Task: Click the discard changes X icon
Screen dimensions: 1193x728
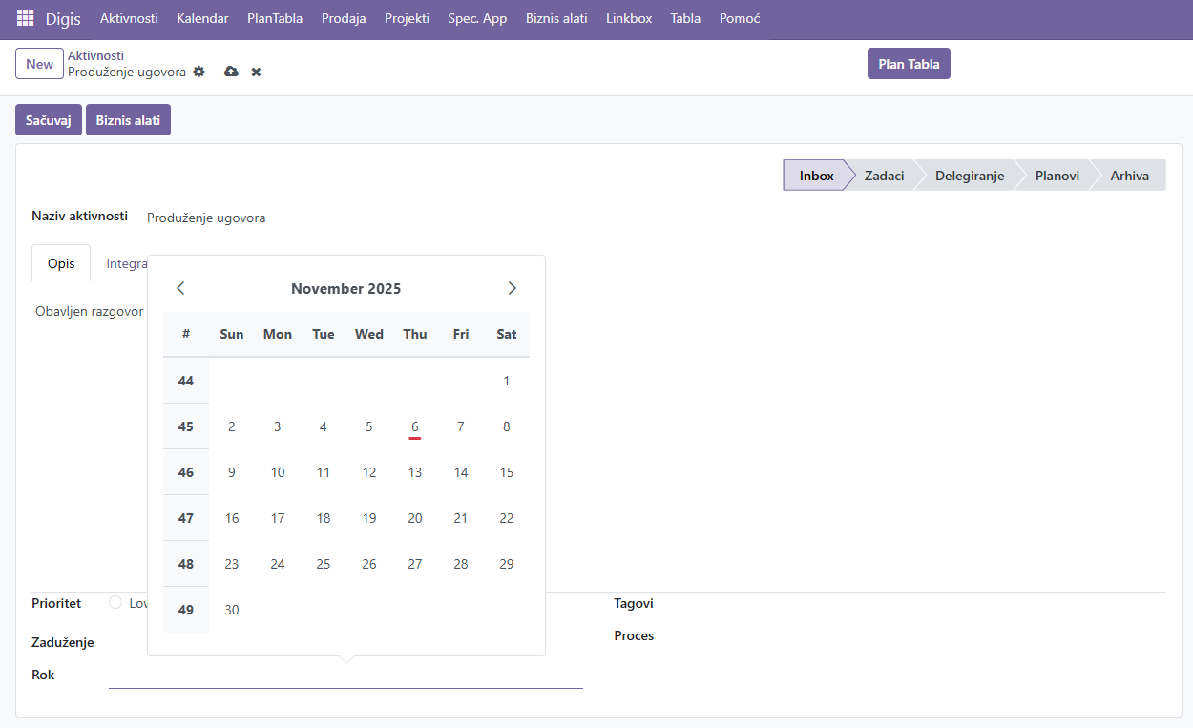Action: pyautogui.click(x=256, y=72)
